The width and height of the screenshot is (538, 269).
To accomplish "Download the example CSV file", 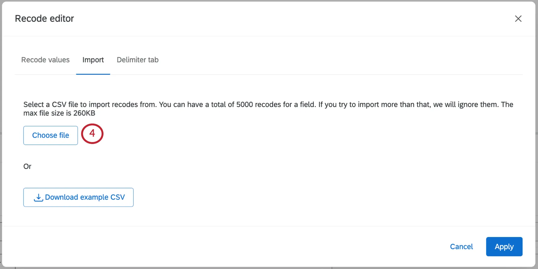I will [78, 197].
